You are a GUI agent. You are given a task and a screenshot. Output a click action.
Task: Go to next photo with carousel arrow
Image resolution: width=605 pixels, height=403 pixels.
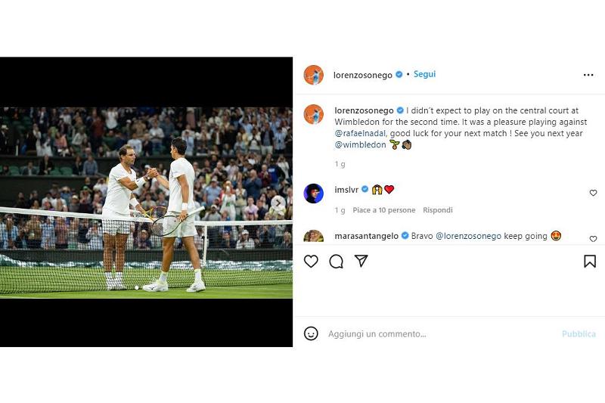coord(278,203)
